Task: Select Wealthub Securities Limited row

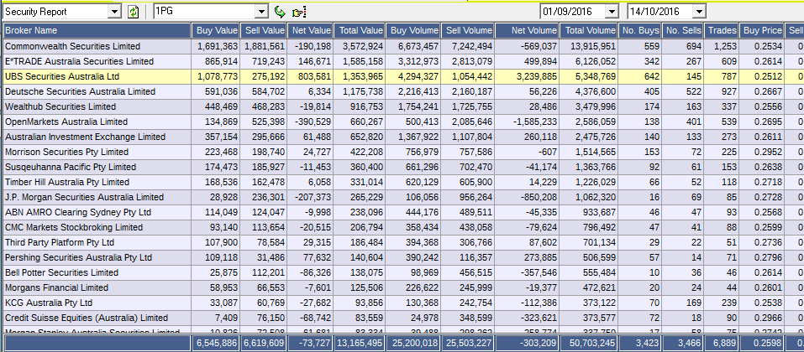Action: 402,107
